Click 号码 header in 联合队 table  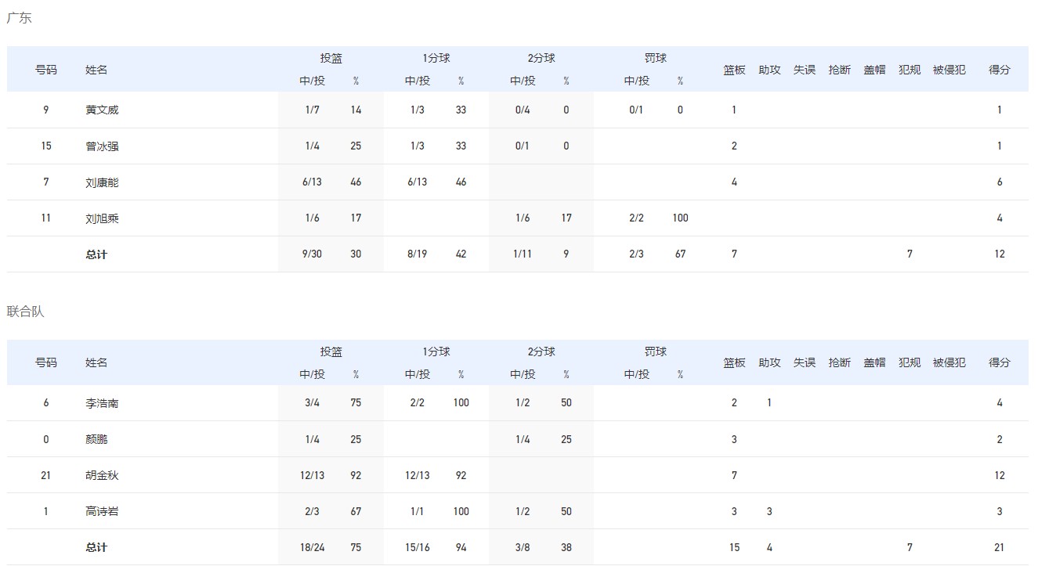46,362
